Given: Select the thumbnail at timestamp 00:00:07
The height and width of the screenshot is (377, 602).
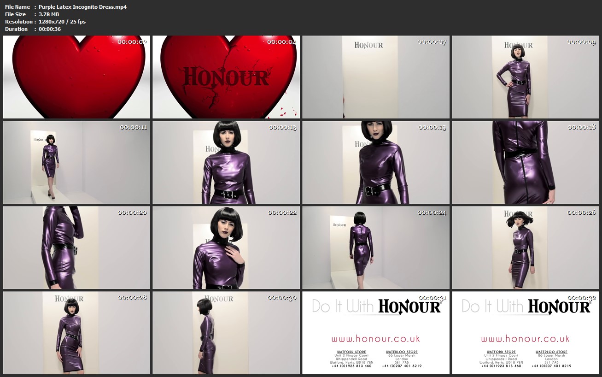Looking at the screenshot, I should (x=376, y=77).
